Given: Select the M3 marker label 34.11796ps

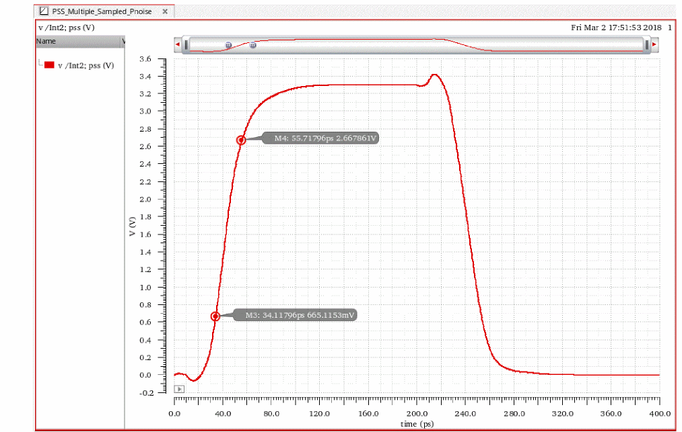Looking at the screenshot, I should (295, 314).
